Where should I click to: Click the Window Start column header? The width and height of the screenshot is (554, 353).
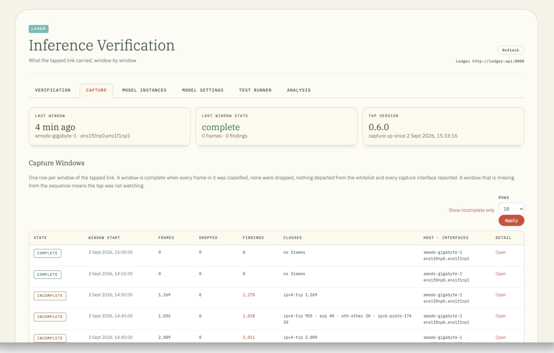pyautogui.click(x=104, y=238)
